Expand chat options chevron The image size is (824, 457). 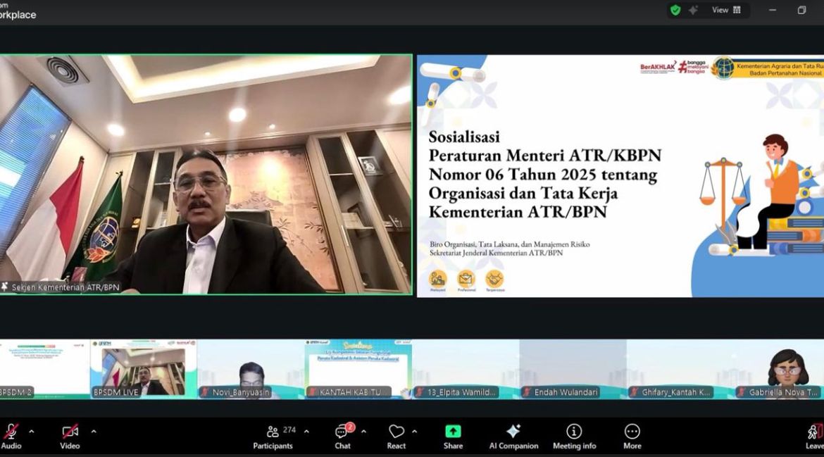pos(363,432)
